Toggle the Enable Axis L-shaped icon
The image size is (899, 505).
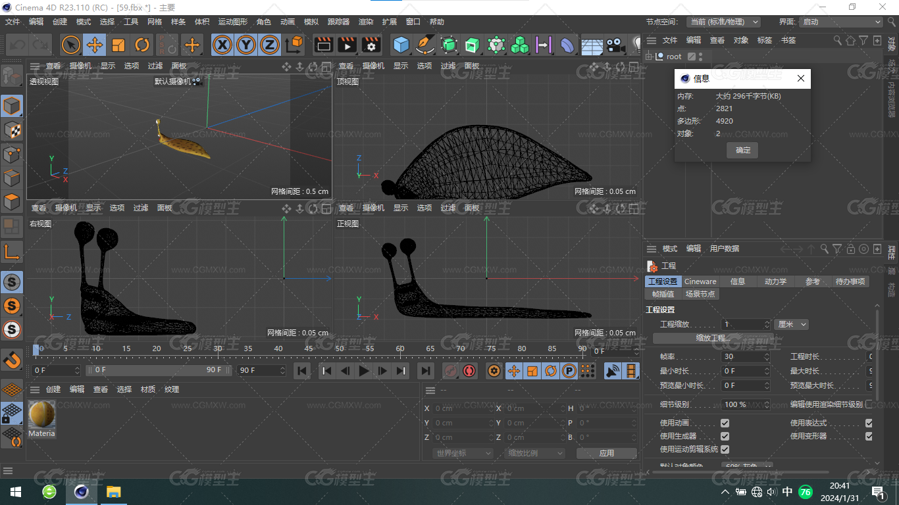point(12,251)
